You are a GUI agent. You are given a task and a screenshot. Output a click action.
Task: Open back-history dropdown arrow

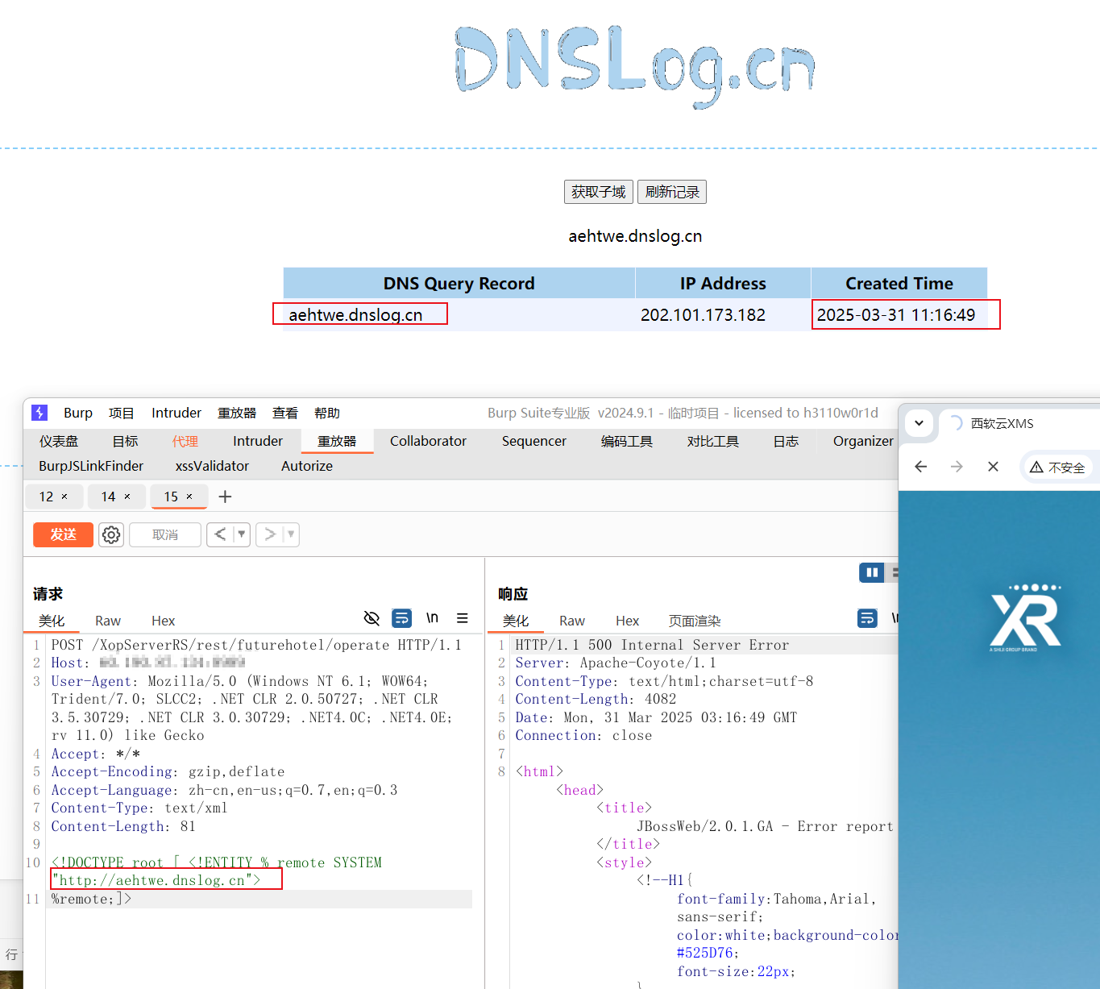click(241, 534)
